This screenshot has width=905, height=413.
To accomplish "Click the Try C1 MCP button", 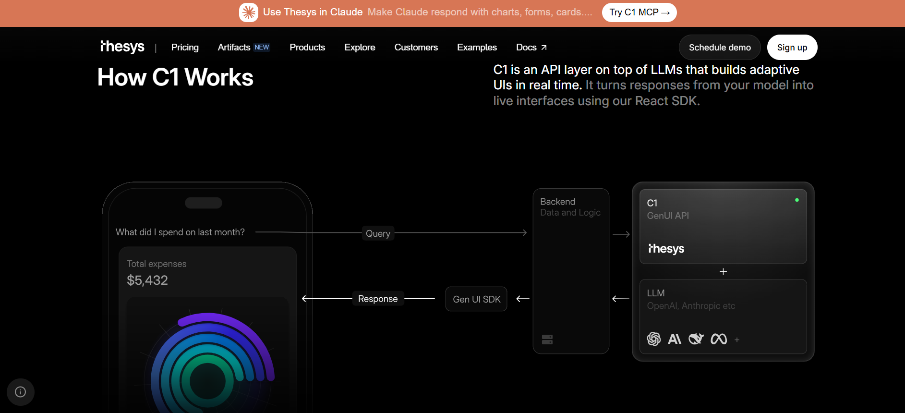I will (639, 12).
